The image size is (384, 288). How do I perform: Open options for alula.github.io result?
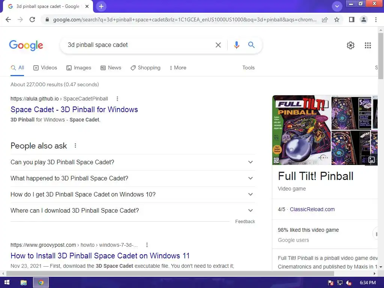pyautogui.click(x=117, y=99)
